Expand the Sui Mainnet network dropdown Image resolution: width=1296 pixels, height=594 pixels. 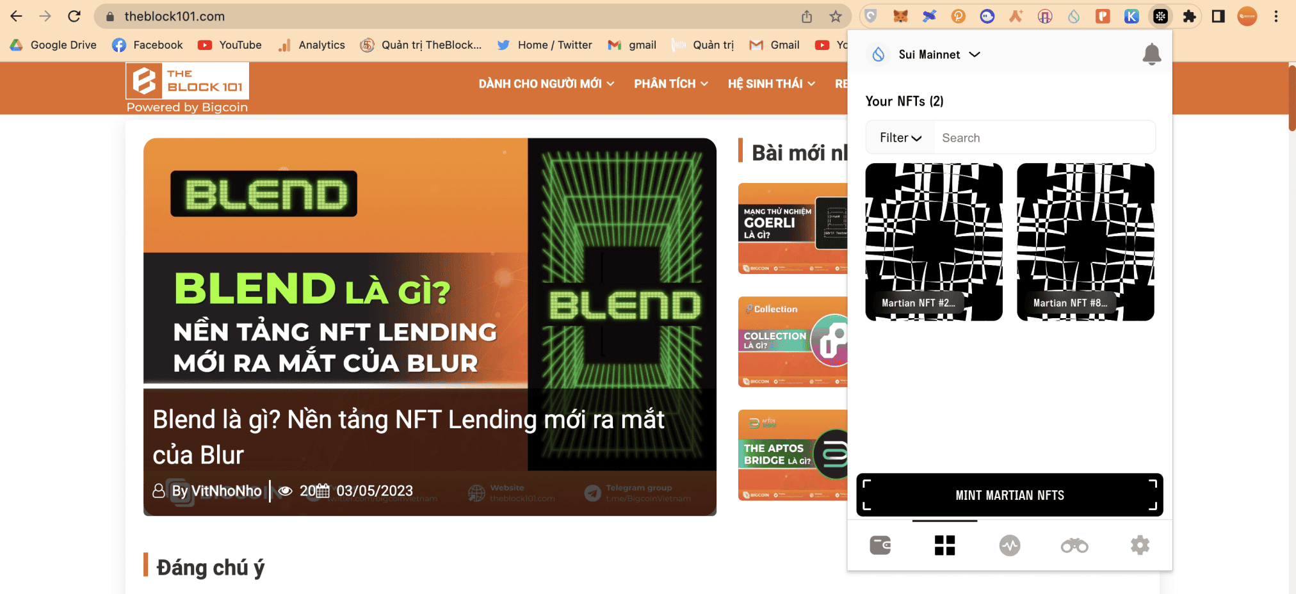(x=939, y=54)
